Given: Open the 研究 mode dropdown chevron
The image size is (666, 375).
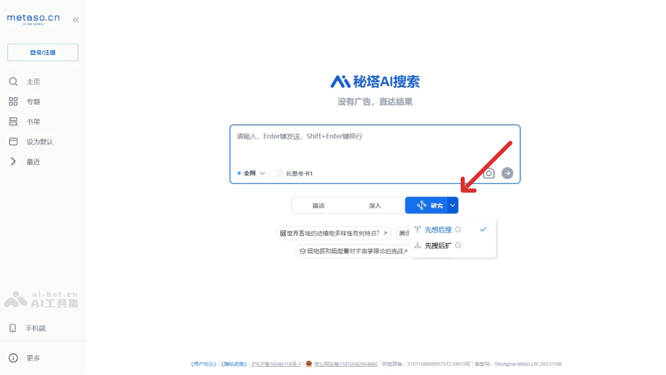Looking at the screenshot, I should coord(453,205).
